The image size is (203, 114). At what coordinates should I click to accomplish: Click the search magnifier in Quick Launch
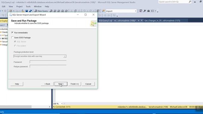(190, 2)
